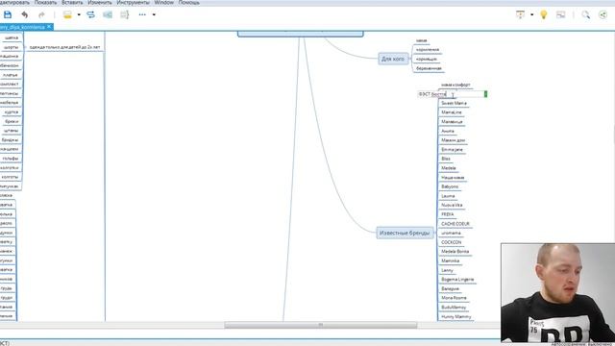Undo the last action with the undo arrow

pos(25,15)
